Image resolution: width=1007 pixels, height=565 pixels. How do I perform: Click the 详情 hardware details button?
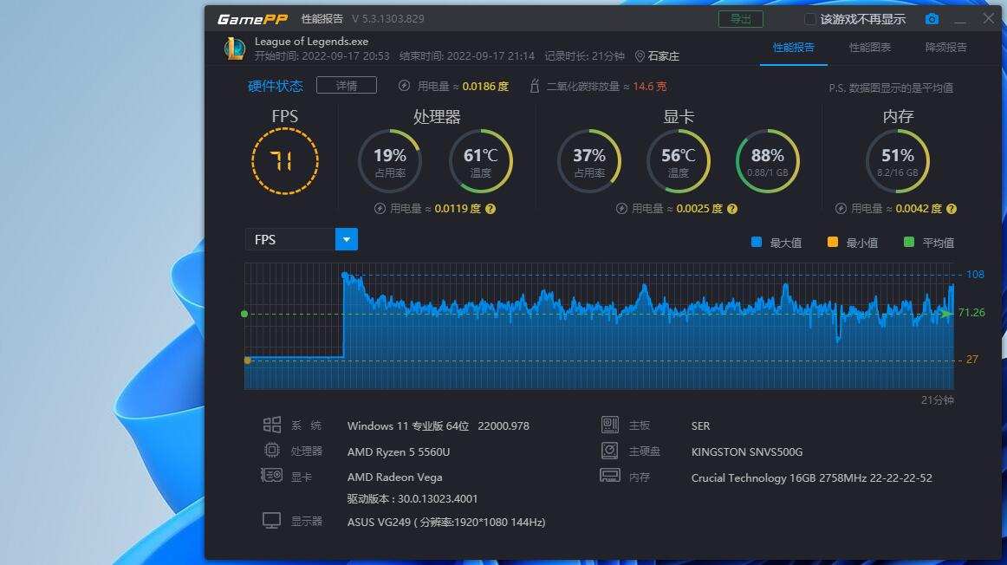[x=346, y=86]
